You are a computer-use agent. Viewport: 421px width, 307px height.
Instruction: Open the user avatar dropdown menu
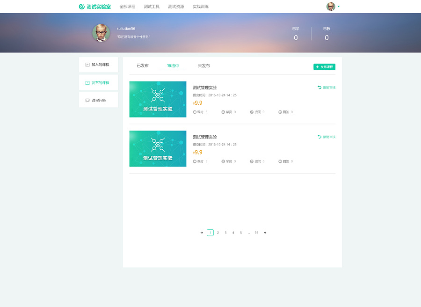pos(331,6)
